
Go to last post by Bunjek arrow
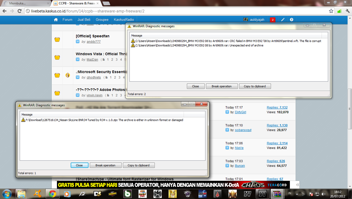click(x=227, y=166)
